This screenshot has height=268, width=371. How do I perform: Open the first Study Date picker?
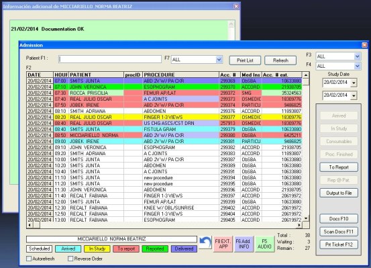click(354, 83)
